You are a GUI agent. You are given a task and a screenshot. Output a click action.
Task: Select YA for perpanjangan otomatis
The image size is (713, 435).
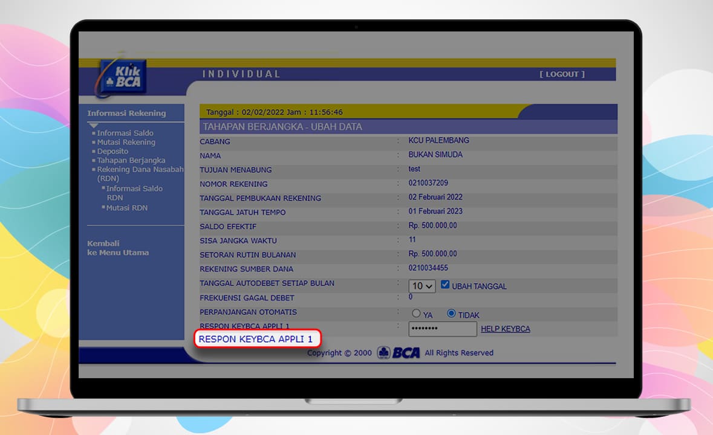416,314
